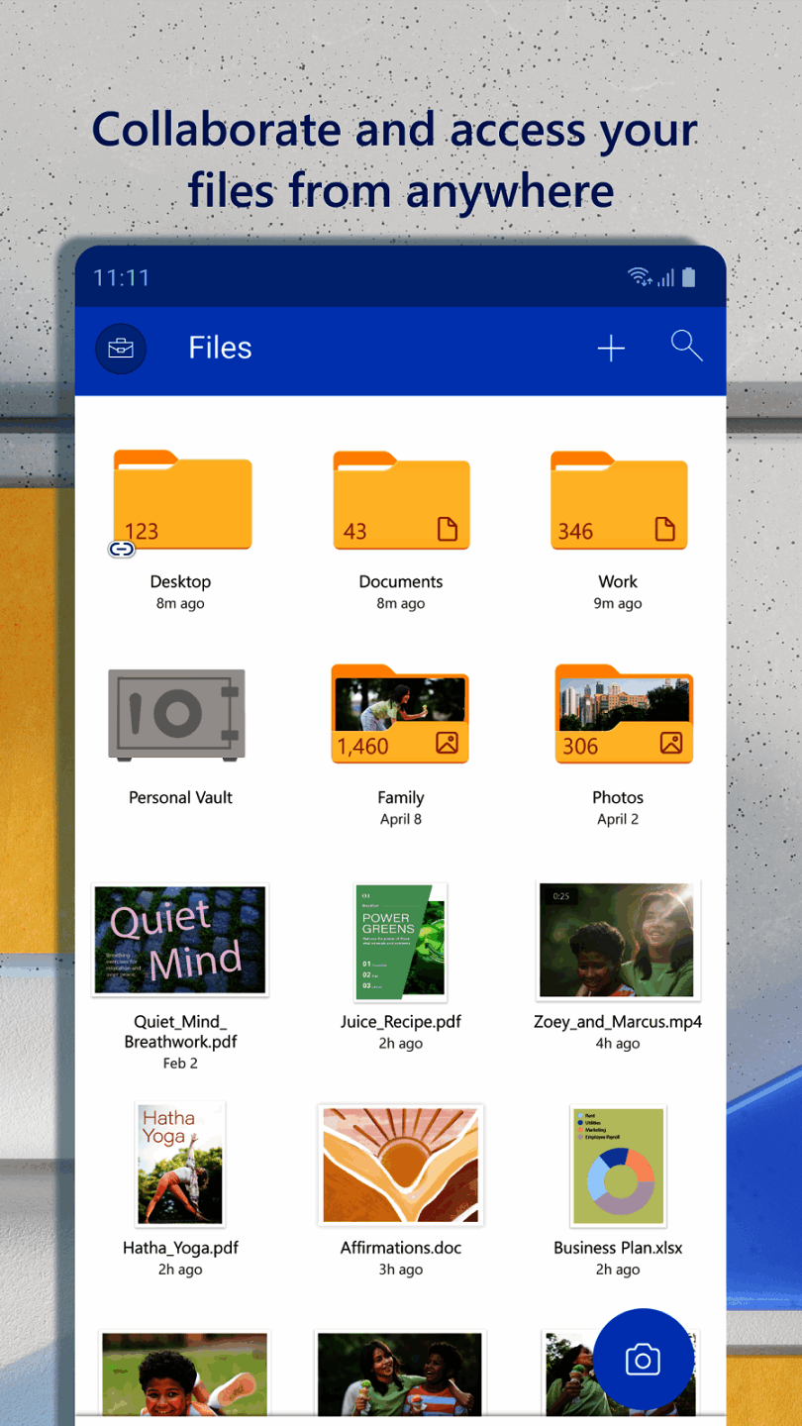Open search from the top bar

click(686, 347)
